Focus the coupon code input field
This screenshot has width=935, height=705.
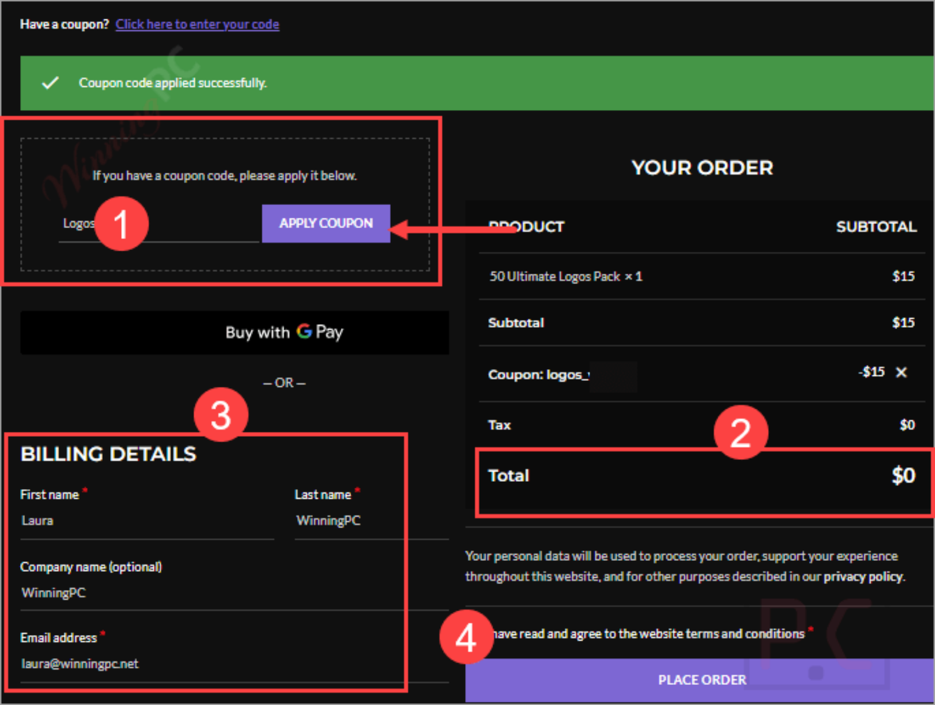[159, 224]
